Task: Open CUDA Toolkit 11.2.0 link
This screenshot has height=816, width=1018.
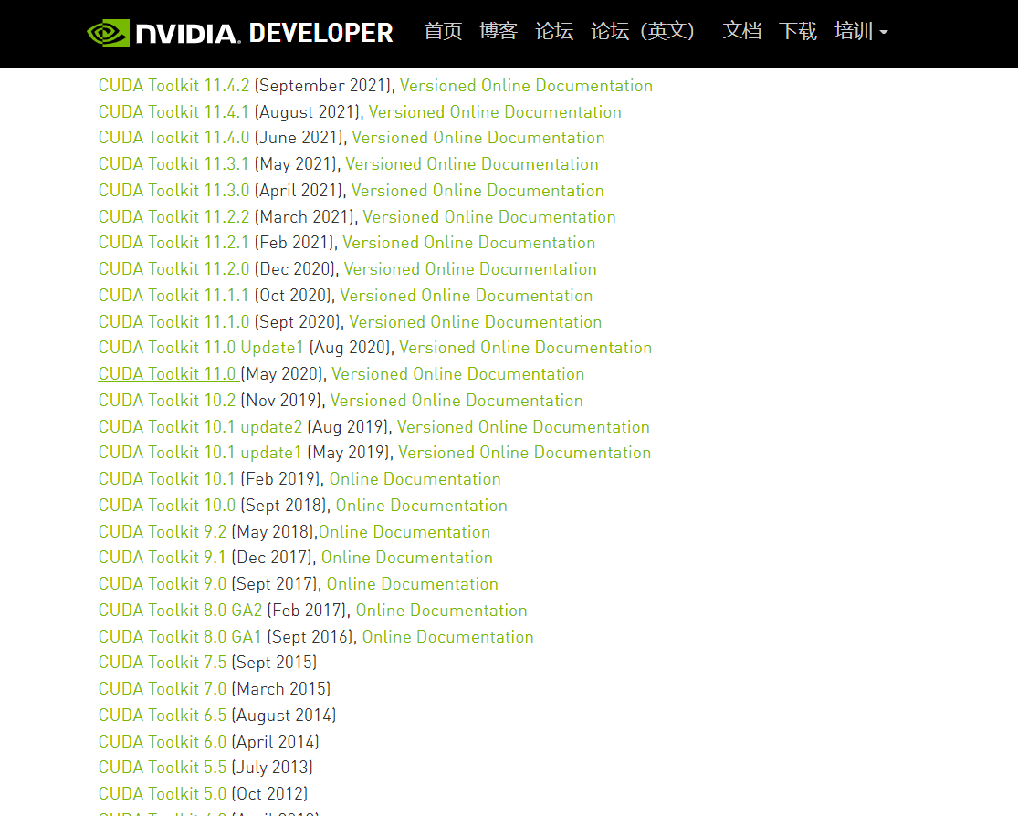Action: point(174,269)
